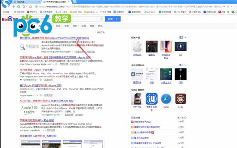Viewport: 237px width, 148px height.
Task: Click the star icon to bookmark the page
Action: (228, 6)
